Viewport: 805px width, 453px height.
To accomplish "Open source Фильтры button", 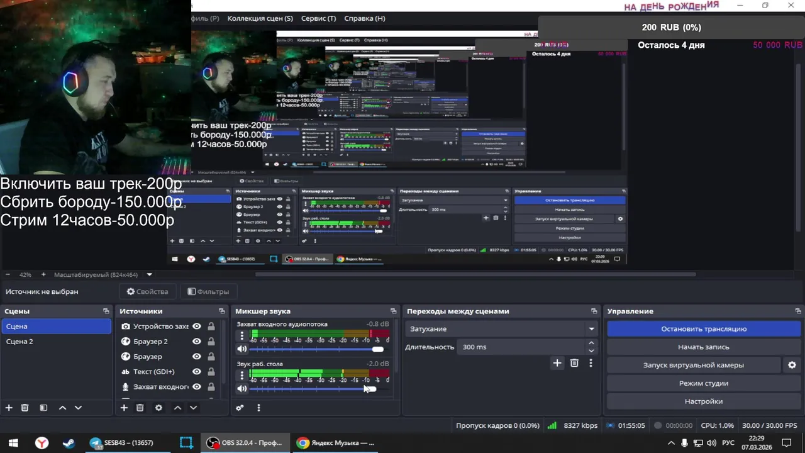I will [208, 291].
